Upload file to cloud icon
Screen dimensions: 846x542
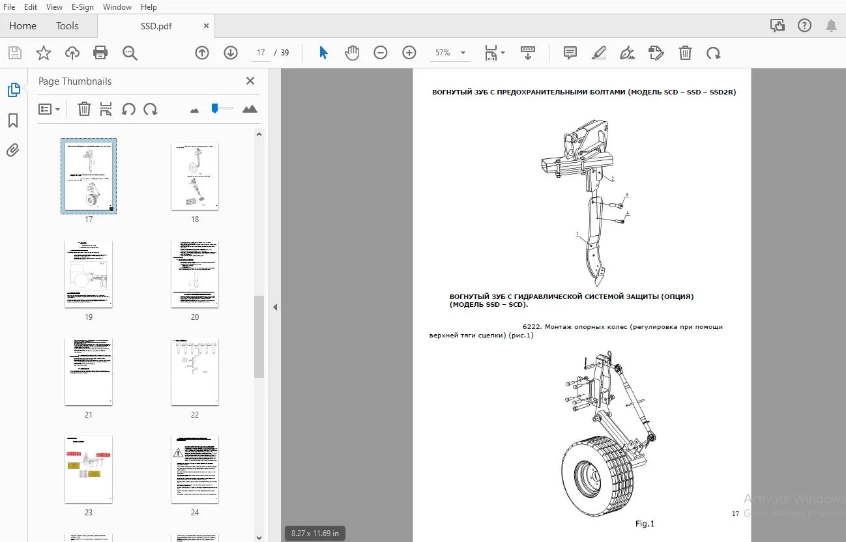click(x=72, y=53)
